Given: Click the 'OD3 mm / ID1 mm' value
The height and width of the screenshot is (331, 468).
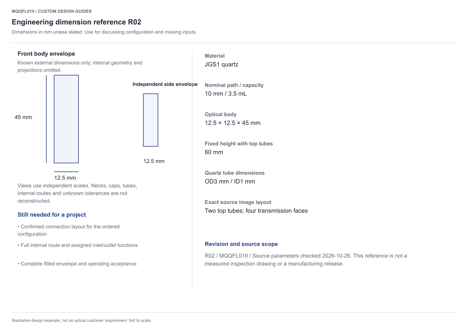Looking at the screenshot, I should coord(230,181).
